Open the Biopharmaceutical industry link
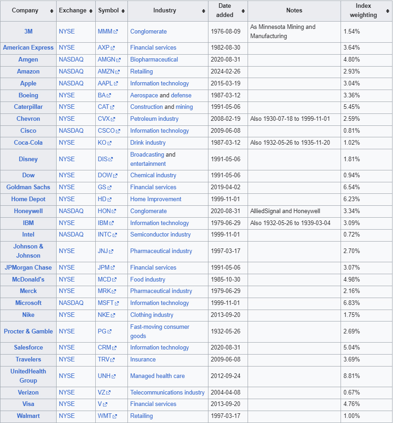Image resolution: width=393 pixels, height=423 pixels. click(x=154, y=60)
